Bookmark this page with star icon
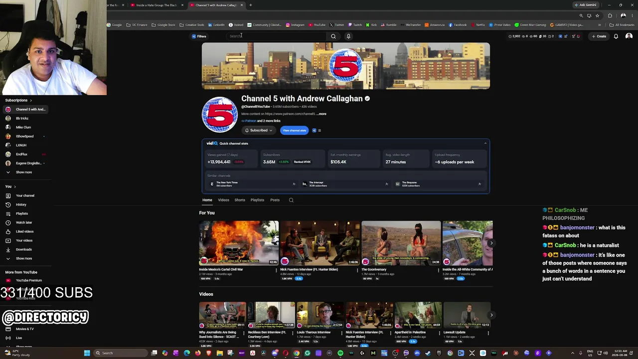The height and width of the screenshot is (359, 638). 597,15
